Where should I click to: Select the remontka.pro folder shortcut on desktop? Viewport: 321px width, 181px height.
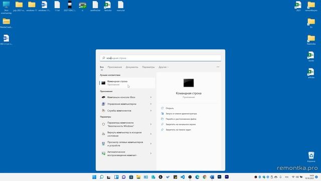[x=311, y=6]
